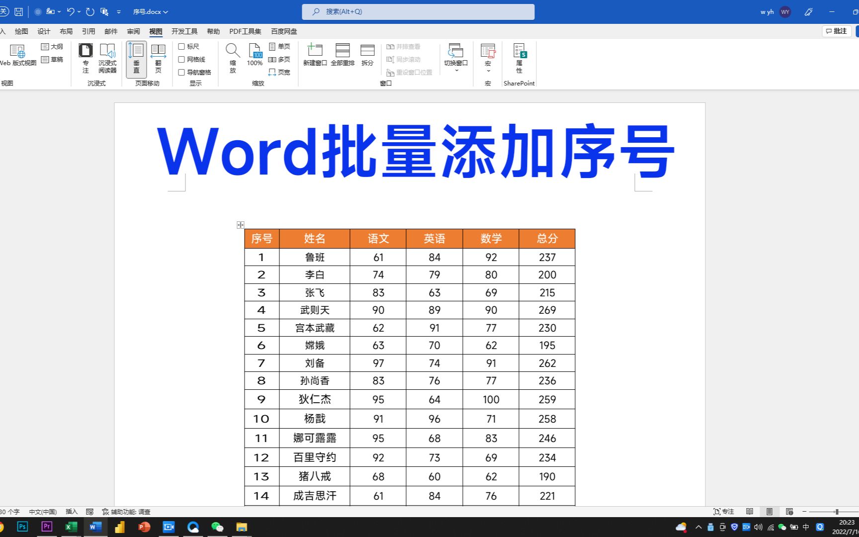Switch to Web 版式视图
The image size is (859, 537).
(x=18, y=55)
